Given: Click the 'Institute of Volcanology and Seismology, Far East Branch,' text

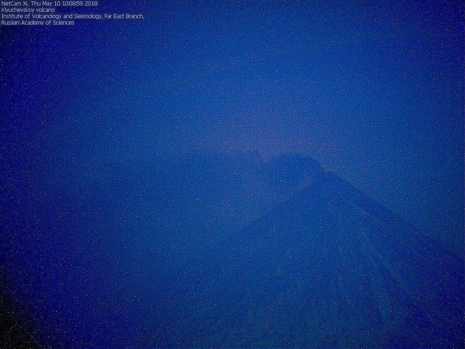Looking at the screenshot, I should [73, 16].
